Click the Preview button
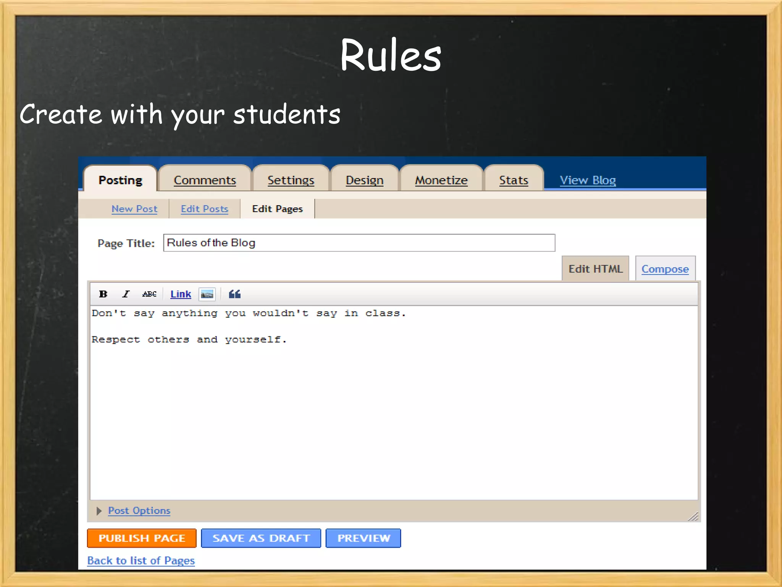Image resolution: width=782 pixels, height=587 pixels. click(364, 538)
